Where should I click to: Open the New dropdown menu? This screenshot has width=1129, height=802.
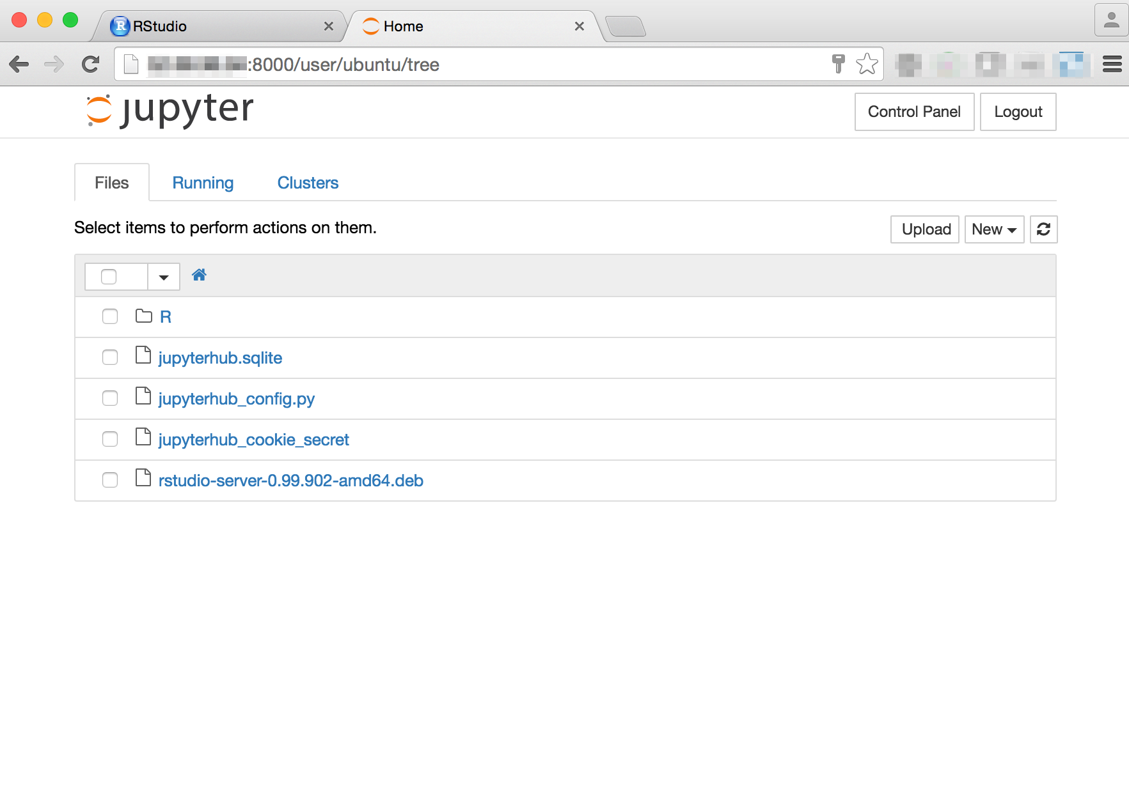[x=993, y=229]
